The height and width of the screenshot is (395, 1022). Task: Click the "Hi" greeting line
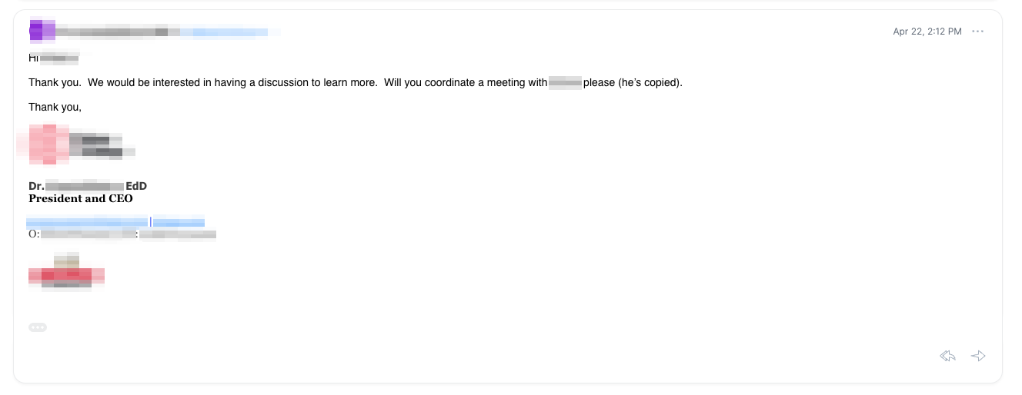(x=54, y=58)
